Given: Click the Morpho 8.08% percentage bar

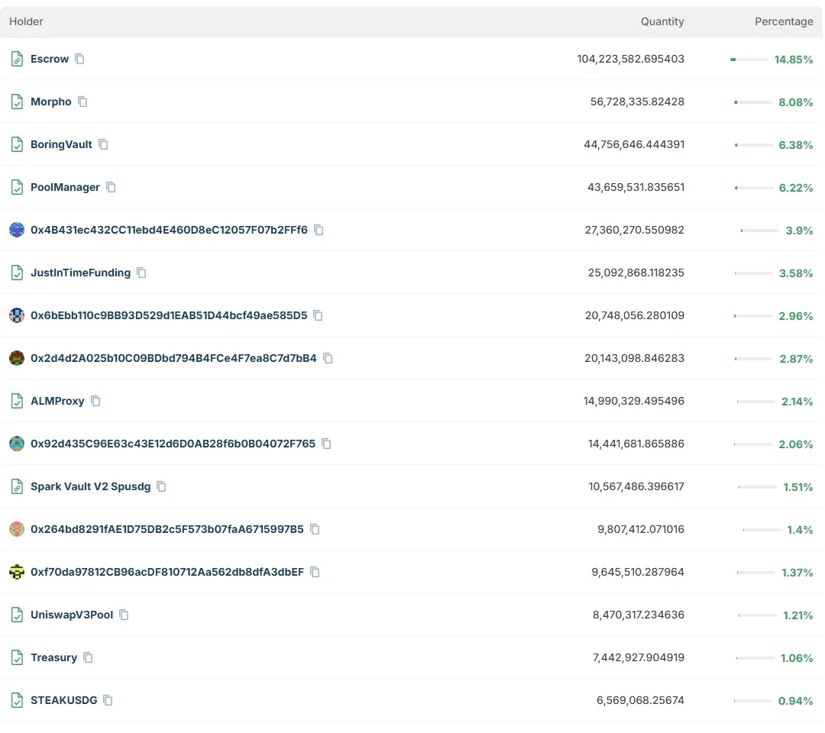Looking at the screenshot, I should point(753,102).
